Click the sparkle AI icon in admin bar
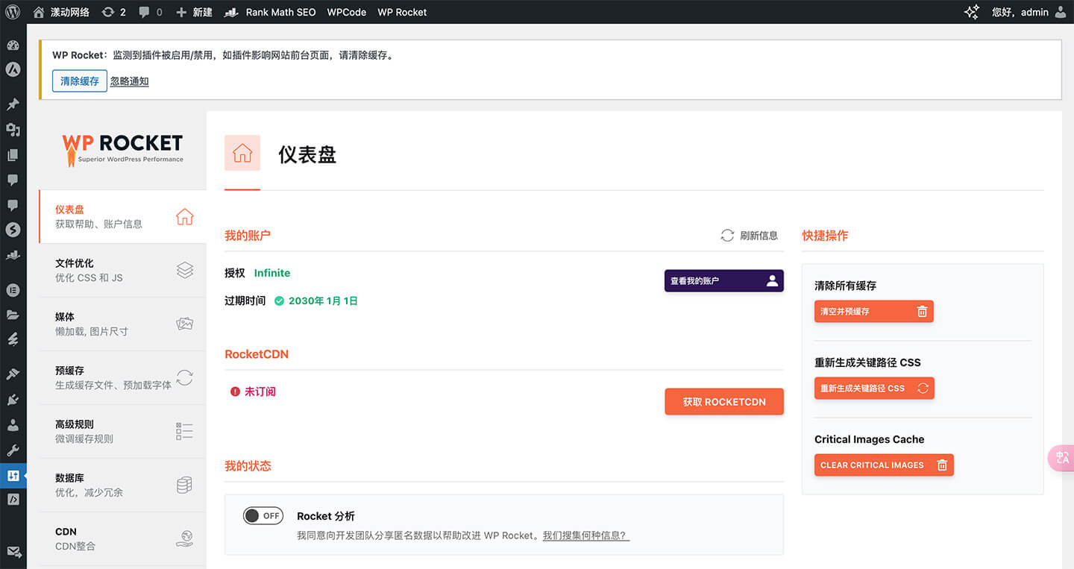 (972, 12)
